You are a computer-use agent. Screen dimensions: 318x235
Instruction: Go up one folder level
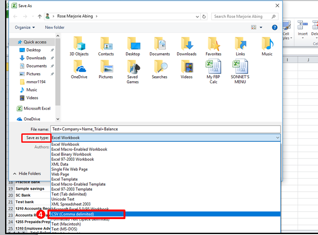click(40, 17)
